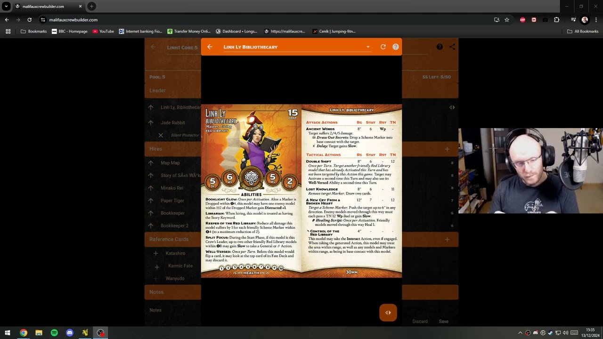The image size is (603, 339).
Task: Select Paper Tiger in the hires list
Action: coord(172,201)
